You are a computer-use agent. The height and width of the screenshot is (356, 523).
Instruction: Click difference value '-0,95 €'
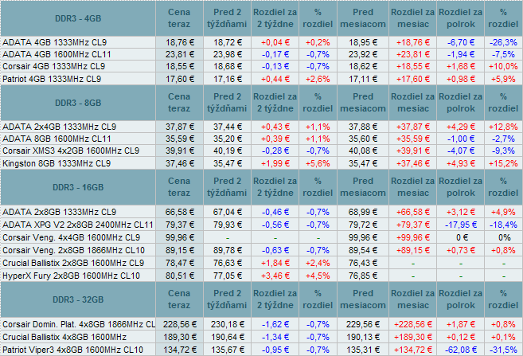pos(275,350)
